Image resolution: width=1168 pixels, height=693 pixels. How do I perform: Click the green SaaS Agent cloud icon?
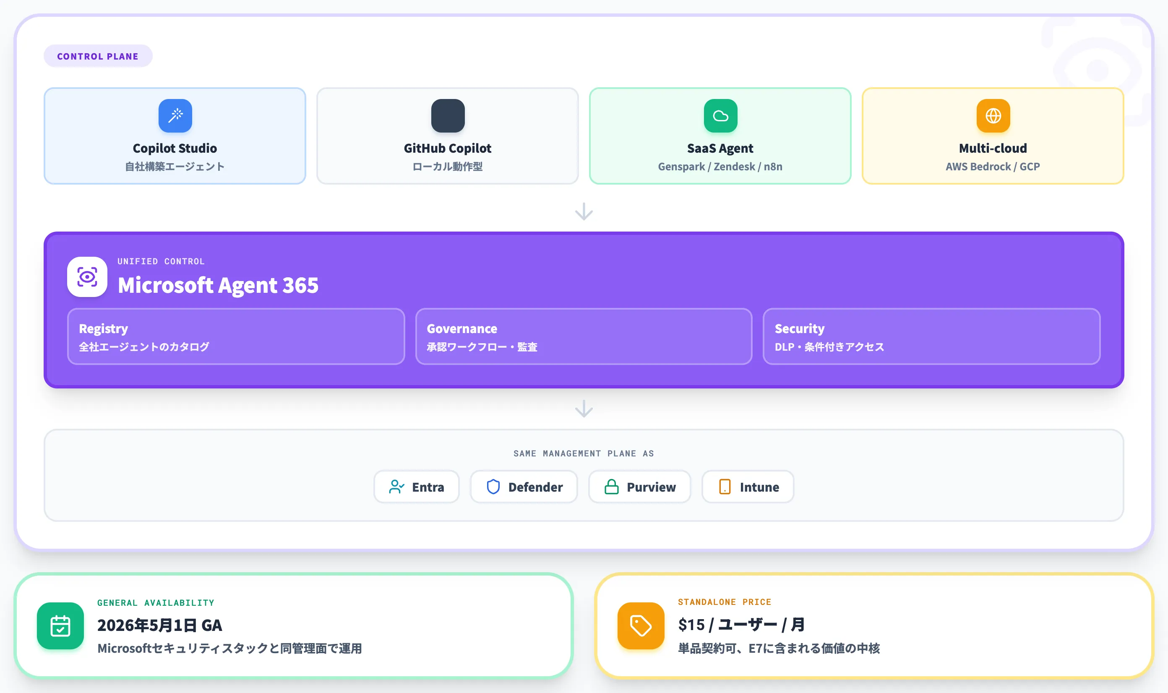point(721,116)
